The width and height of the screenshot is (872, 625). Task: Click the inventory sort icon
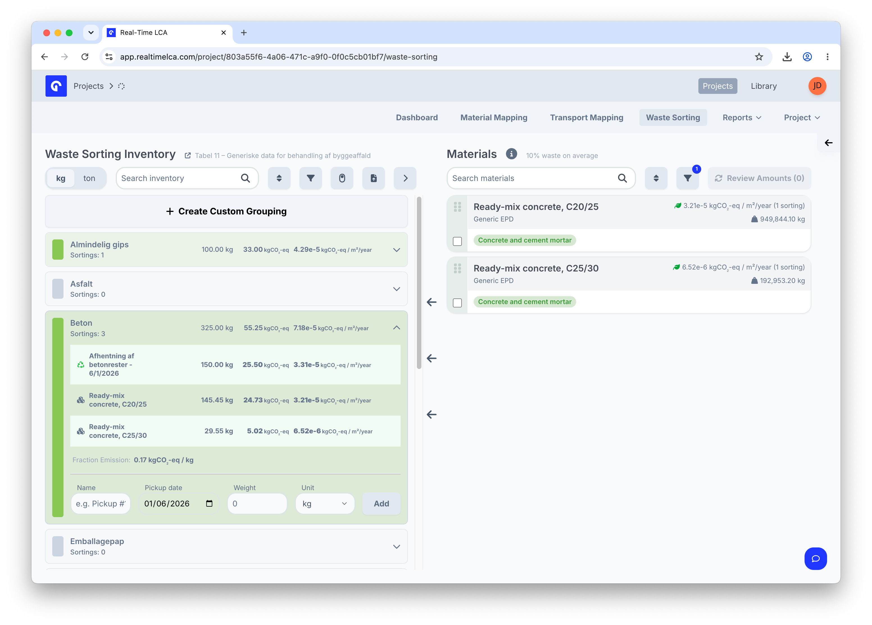point(279,178)
